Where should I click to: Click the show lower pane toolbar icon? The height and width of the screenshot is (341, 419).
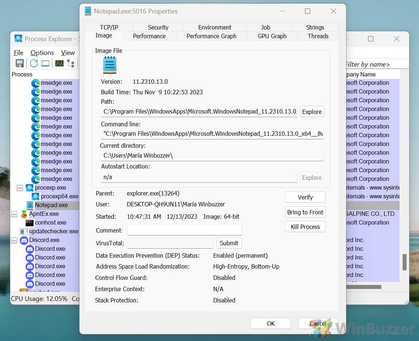tap(45, 63)
